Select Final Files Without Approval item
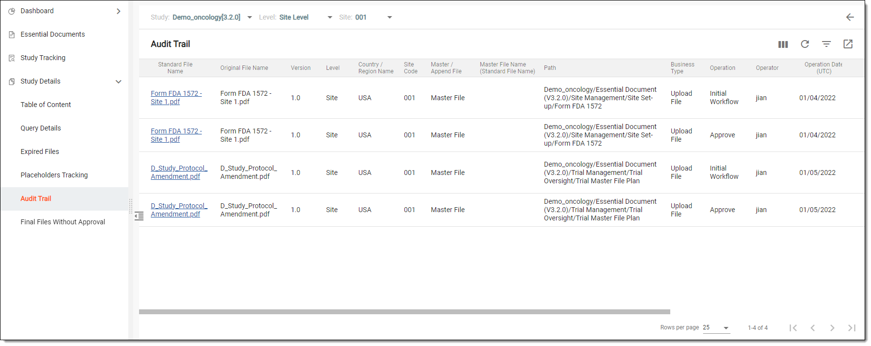The width and height of the screenshot is (871, 346). 63,222
